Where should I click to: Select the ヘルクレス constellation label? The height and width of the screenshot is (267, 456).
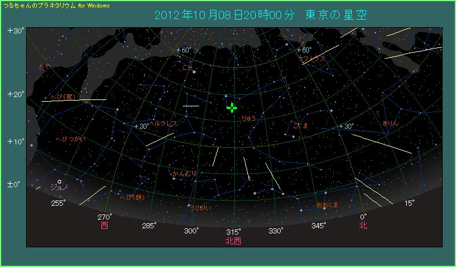point(163,124)
